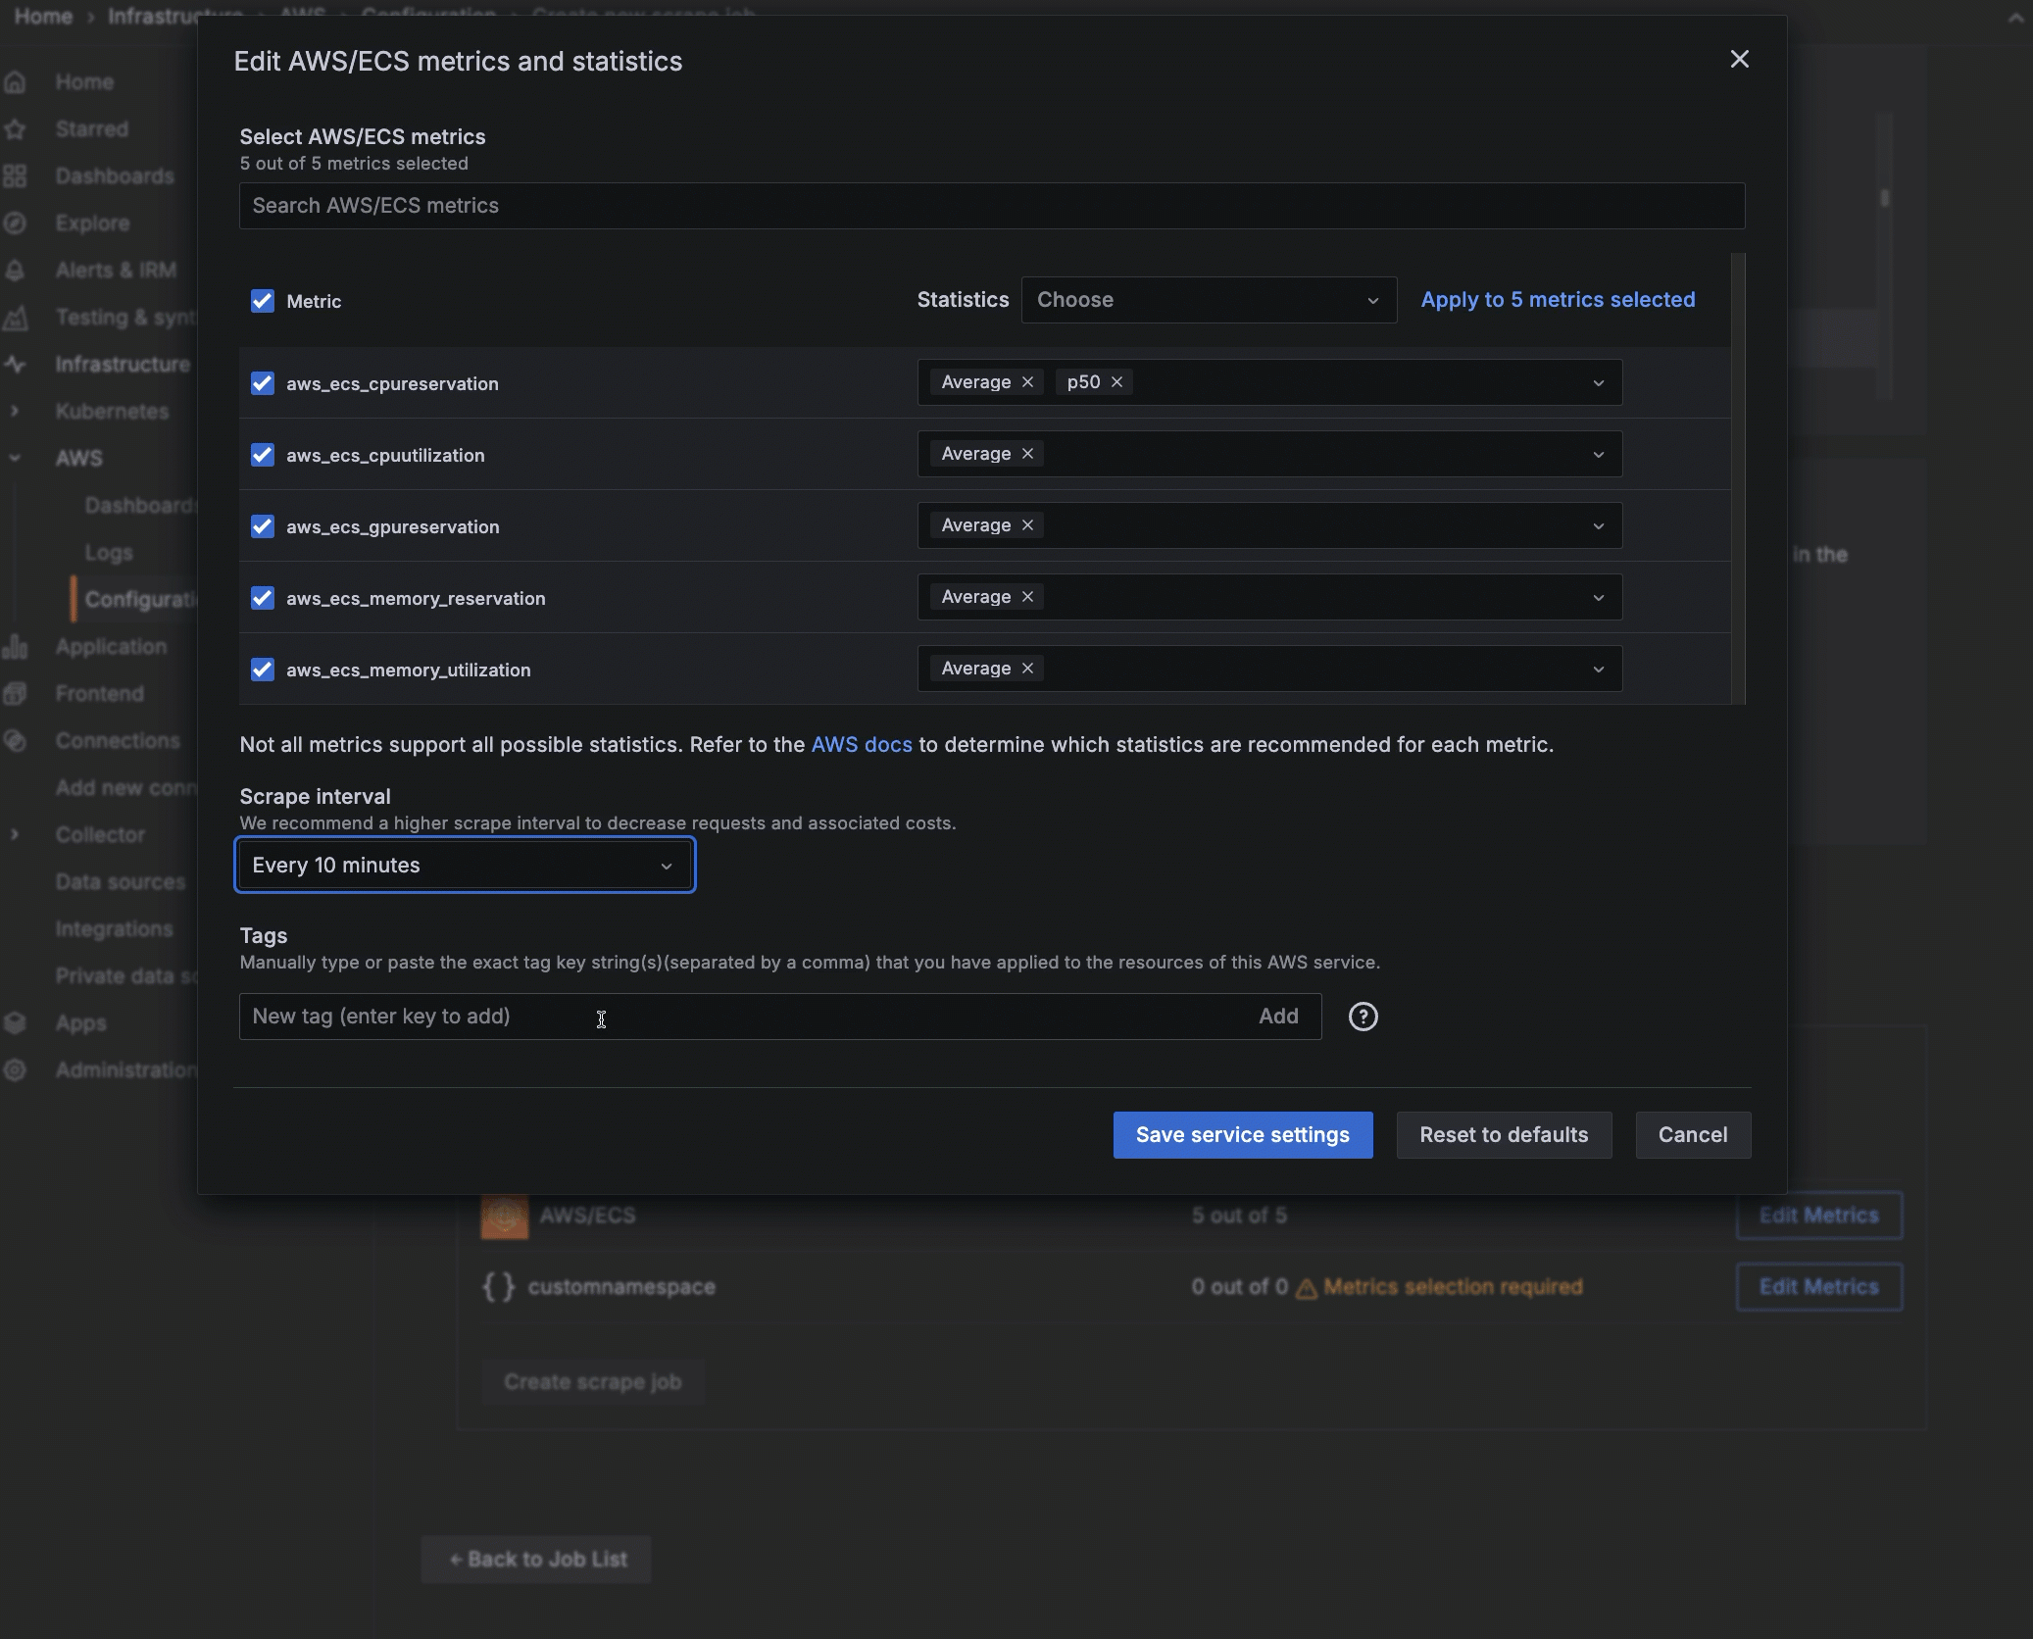Viewport: 2033px width, 1639px height.
Task: Click the Frontend sidebar icon
Action: click(x=15, y=694)
